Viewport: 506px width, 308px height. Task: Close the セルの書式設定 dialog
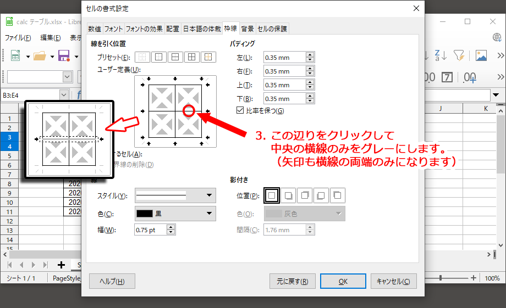pos(416,8)
